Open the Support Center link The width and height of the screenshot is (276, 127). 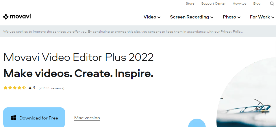tap(213, 3)
